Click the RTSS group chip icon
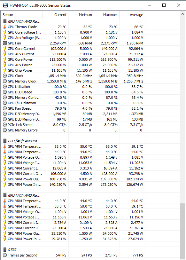The height and width of the screenshot is (260, 186). pos(5,249)
